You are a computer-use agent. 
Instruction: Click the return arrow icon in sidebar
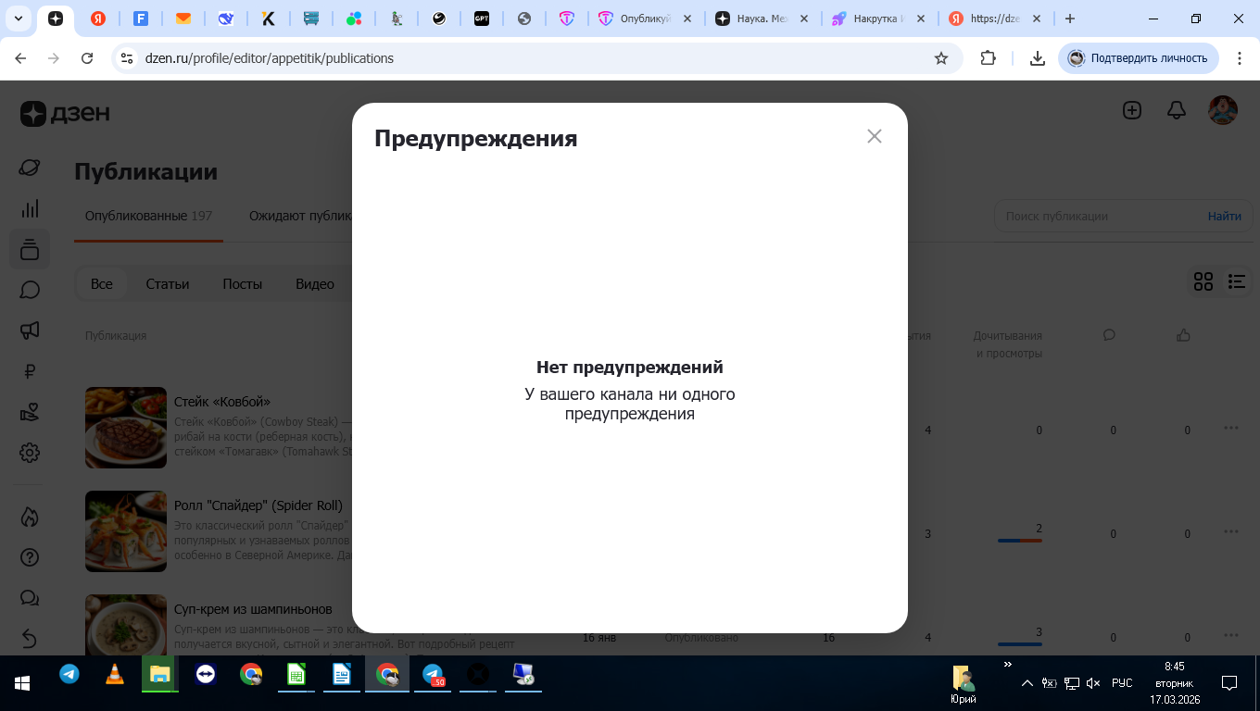(30, 639)
